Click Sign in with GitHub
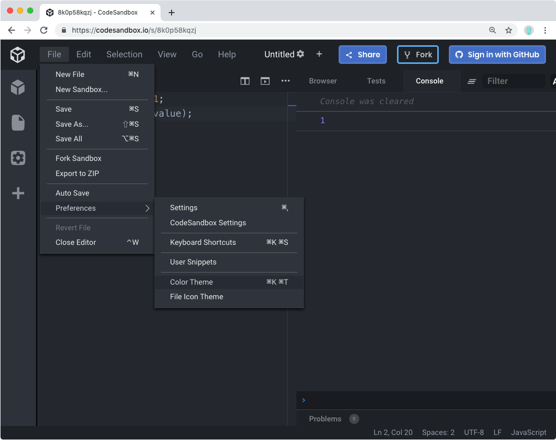The width and height of the screenshot is (556, 440). pos(497,54)
